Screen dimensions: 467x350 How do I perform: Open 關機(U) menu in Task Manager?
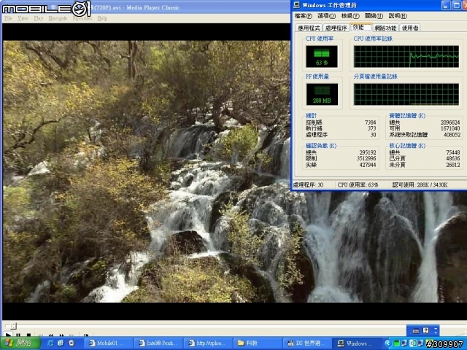pyautogui.click(x=374, y=16)
